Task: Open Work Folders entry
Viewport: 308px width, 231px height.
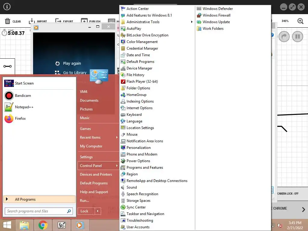Action: point(213,29)
